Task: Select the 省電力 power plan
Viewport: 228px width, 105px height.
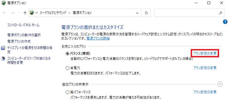Action: (67, 68)
